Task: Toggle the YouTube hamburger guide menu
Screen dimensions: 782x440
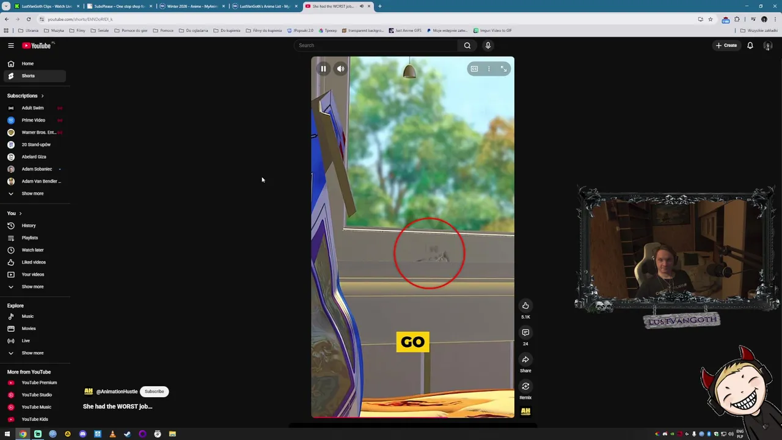Action: (x=10, y=45)
